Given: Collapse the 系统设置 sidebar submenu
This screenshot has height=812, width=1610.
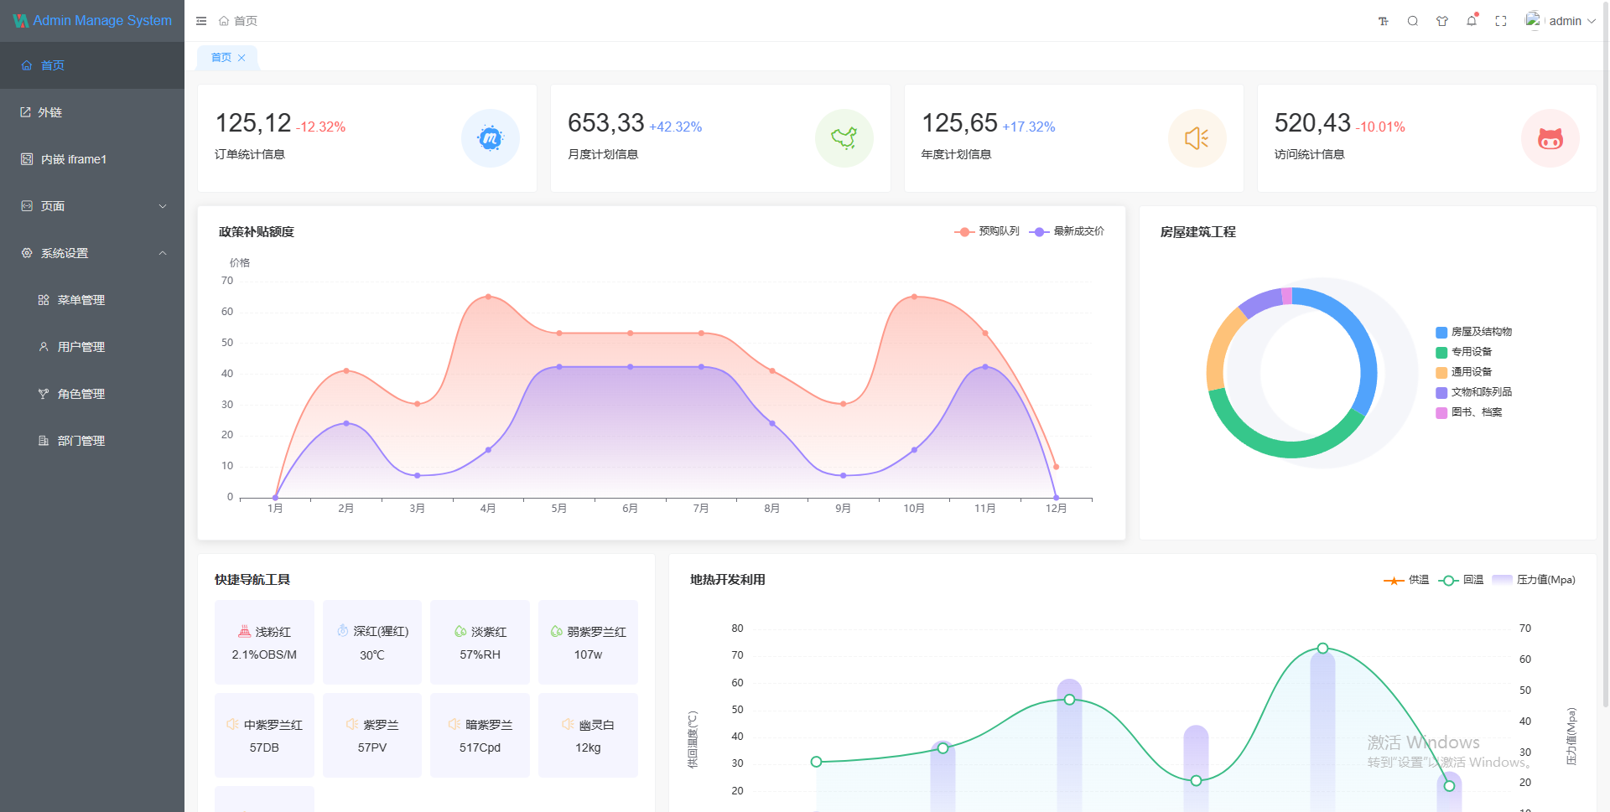Looking at the screenshot, I should [92, 253].
